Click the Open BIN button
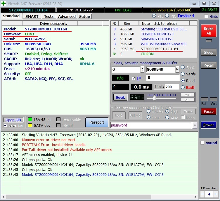The height and width of the screenshot is (201, 220). (x=13, y=120)
